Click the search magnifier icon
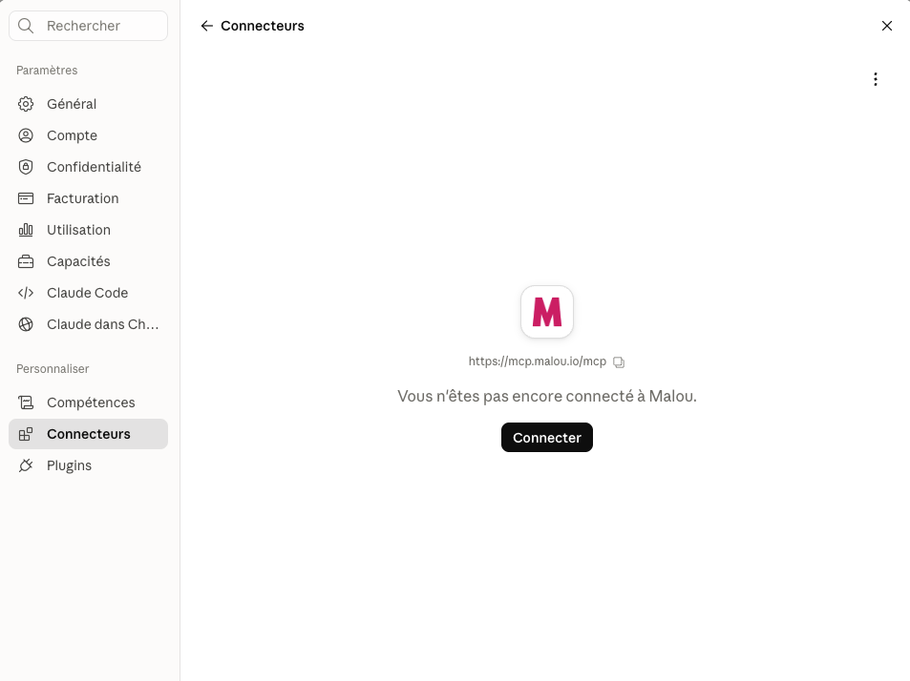 click(26, 26)
